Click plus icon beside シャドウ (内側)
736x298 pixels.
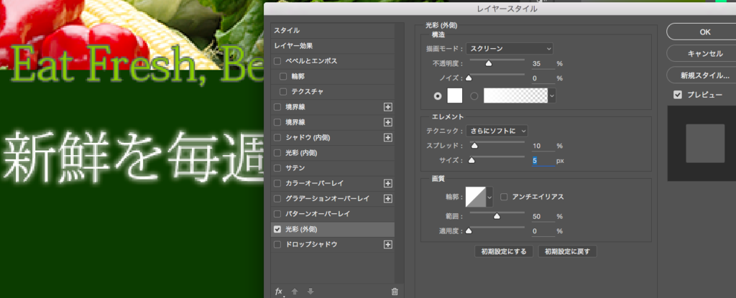387,137
